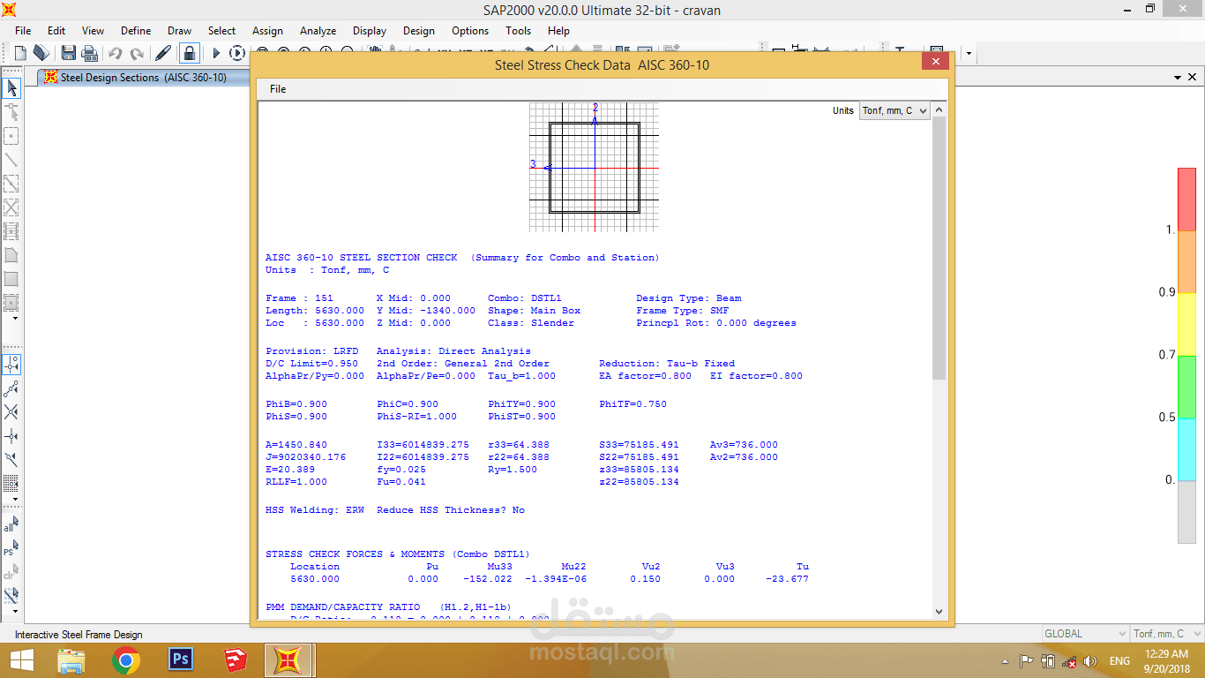Click the Run Analysis play icon
Viewport: 1205px width, 678px height.
(x=216, y=53)
